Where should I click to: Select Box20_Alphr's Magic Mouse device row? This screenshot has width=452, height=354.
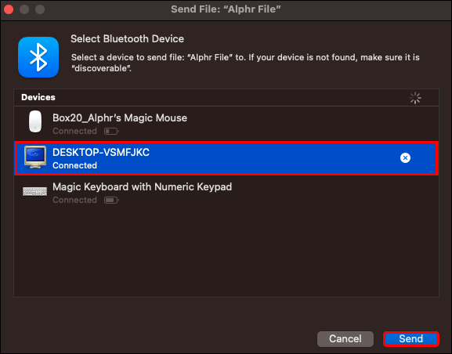tap(226, 124)
